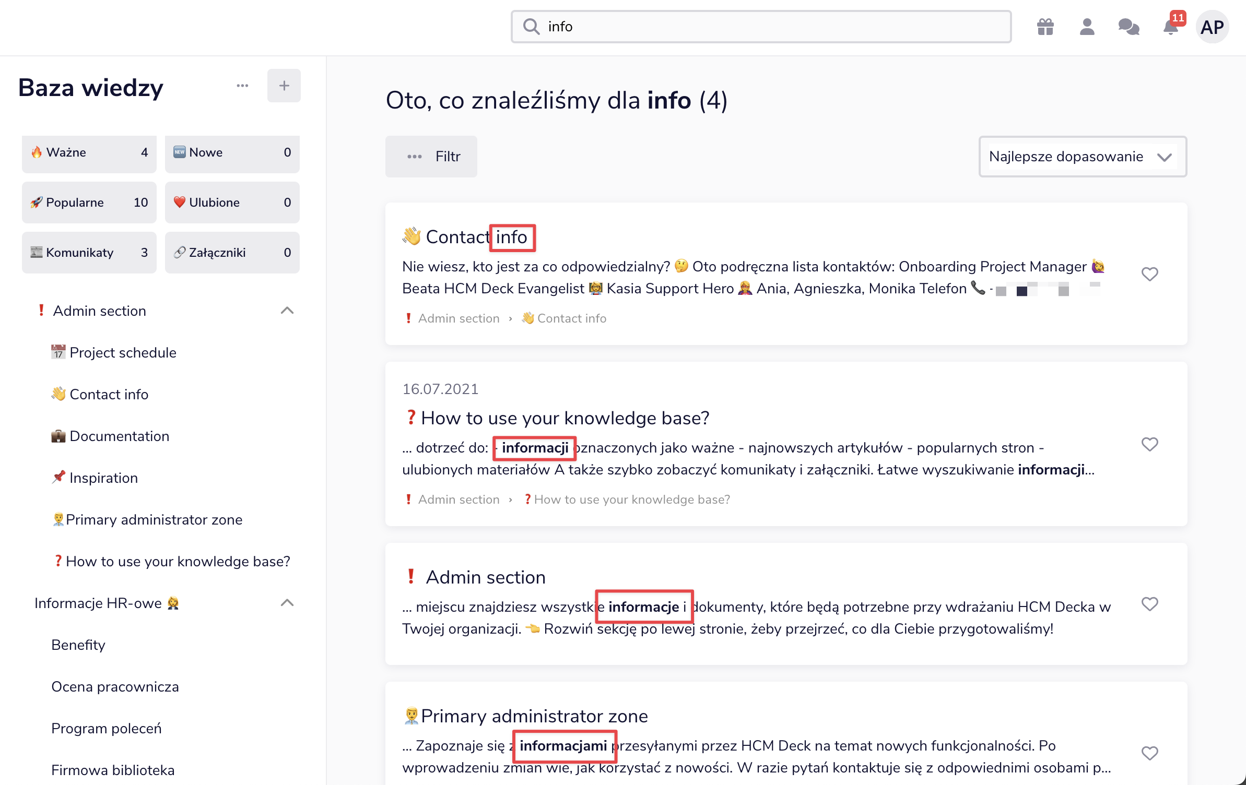Viewport: 1246px width, 785px height.
Task: Collapse the Informacje HR-owe section
Action: pyautogui.click(x=287, y=603)
